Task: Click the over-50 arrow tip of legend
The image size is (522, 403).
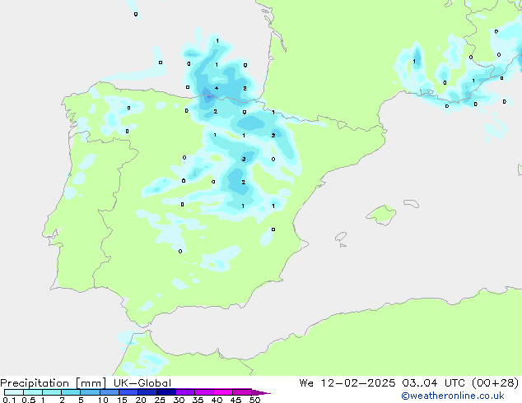Action: coord(261,392)
